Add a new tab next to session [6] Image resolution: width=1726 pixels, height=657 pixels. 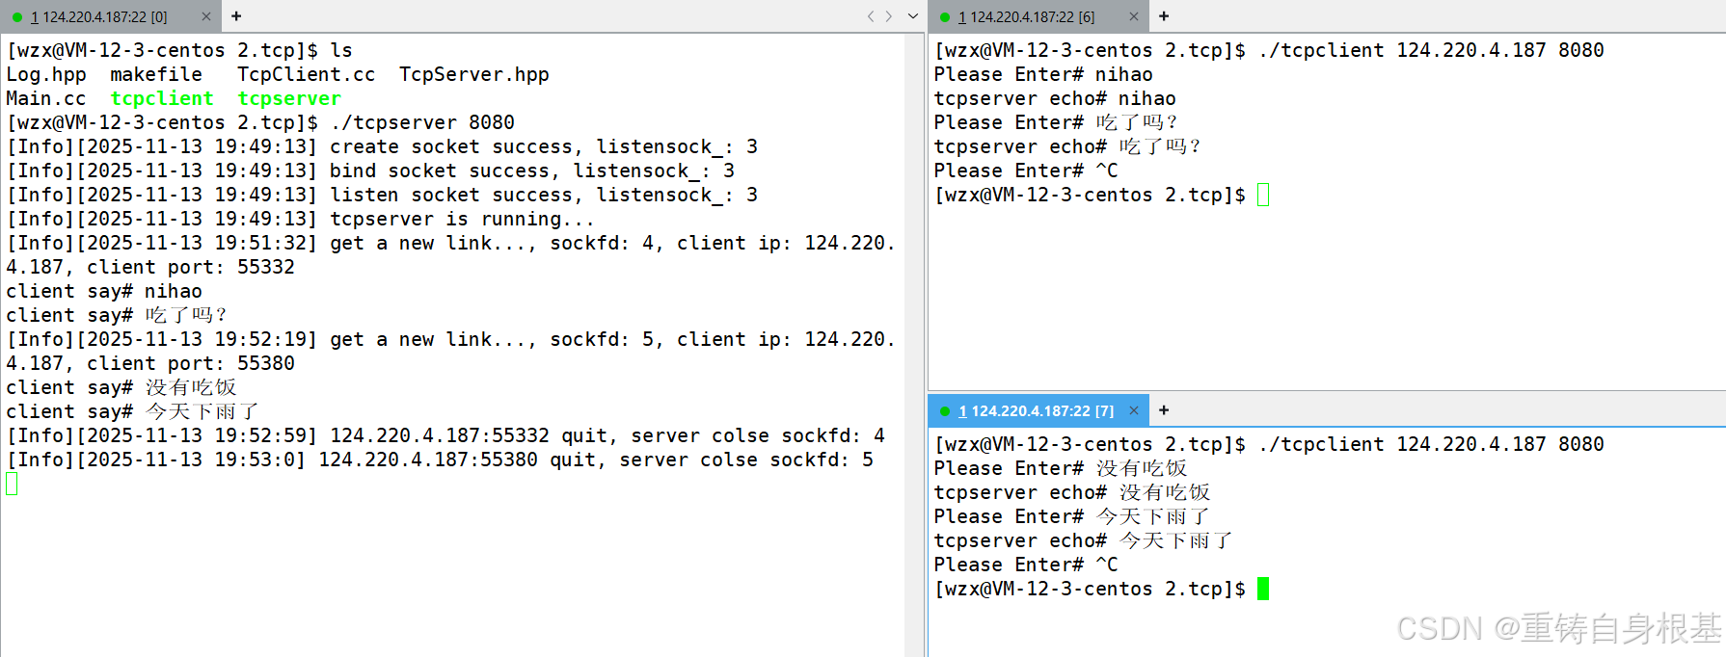pos(1164,16)
